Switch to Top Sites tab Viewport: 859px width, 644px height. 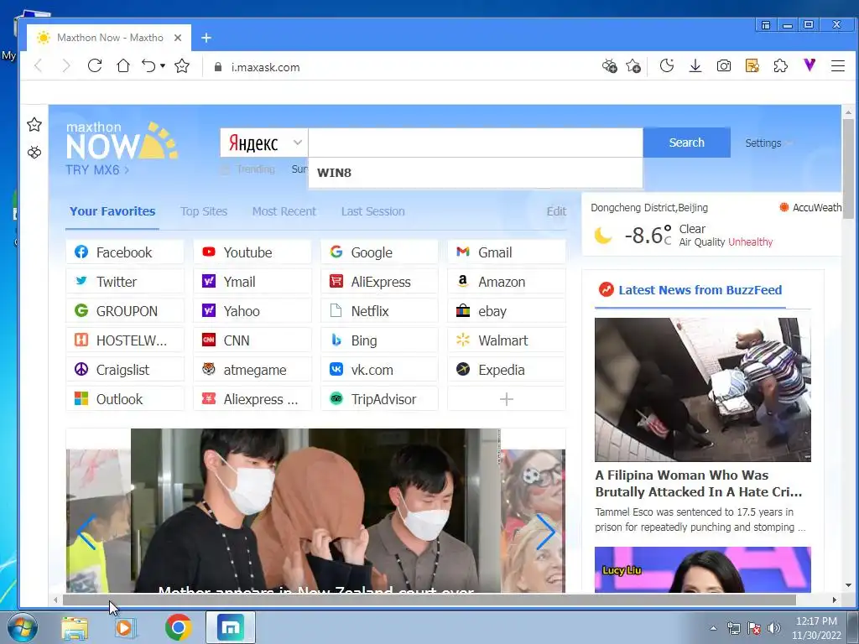(204, 211)
